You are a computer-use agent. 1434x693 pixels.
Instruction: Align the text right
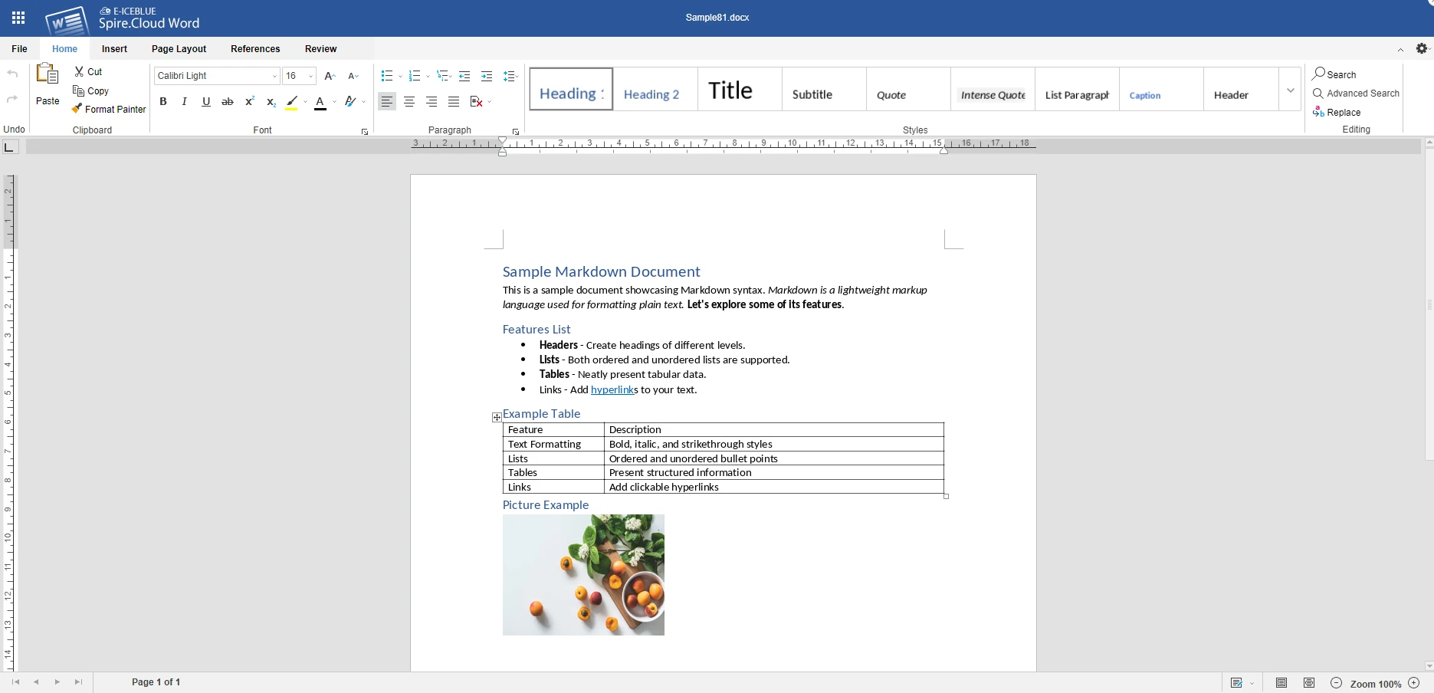[432, 101]
